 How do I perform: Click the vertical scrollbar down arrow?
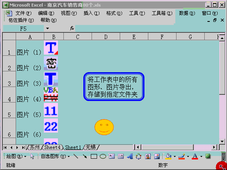(222, 142)
